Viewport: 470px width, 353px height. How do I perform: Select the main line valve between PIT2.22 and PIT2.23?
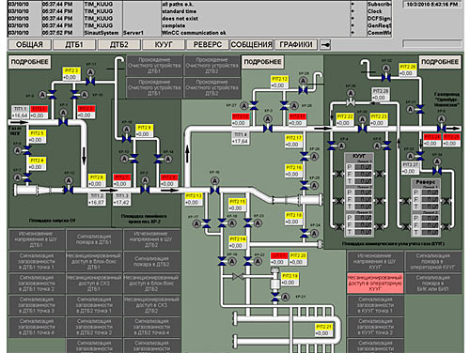click(x=362, y=129)
